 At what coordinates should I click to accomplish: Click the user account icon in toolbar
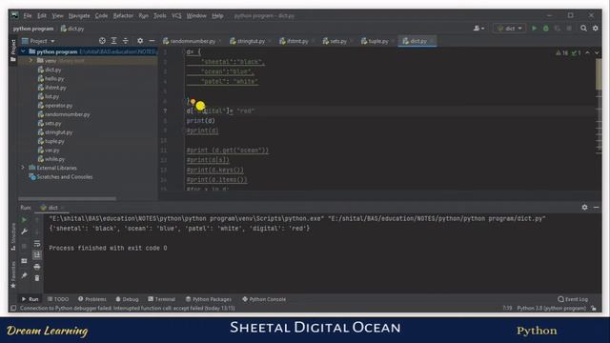point(478,29)
